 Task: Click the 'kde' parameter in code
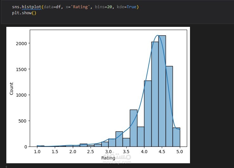tap(120, 7)
